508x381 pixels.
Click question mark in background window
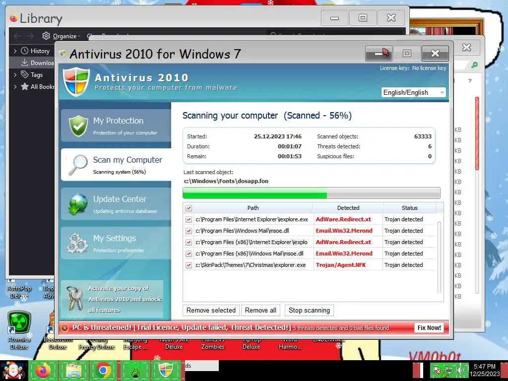click(470, 81)
